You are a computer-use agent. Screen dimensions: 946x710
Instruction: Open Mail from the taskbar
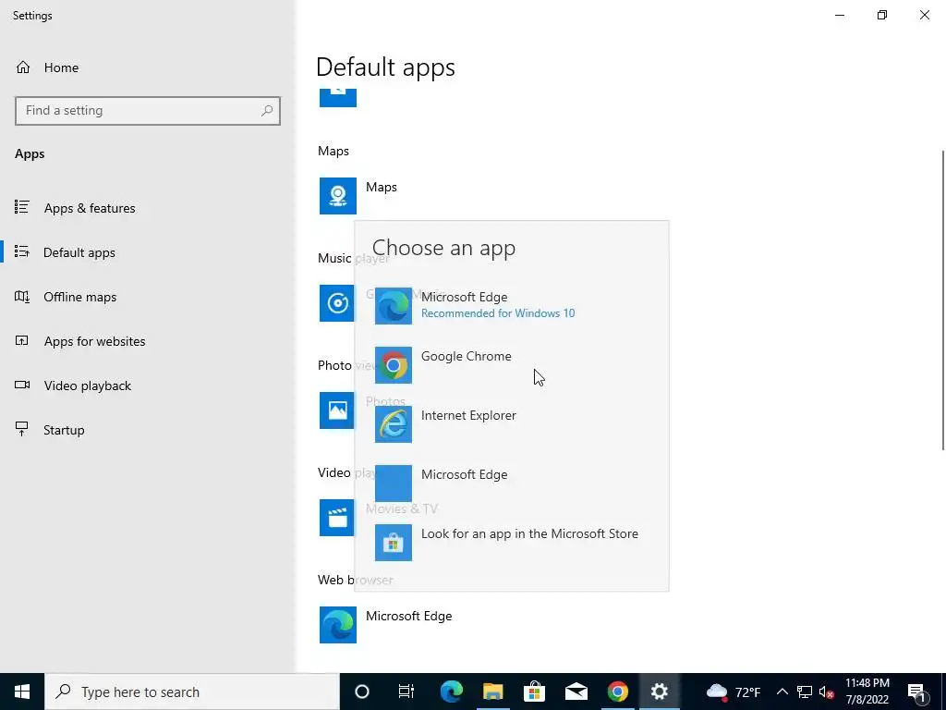point(576,692)
